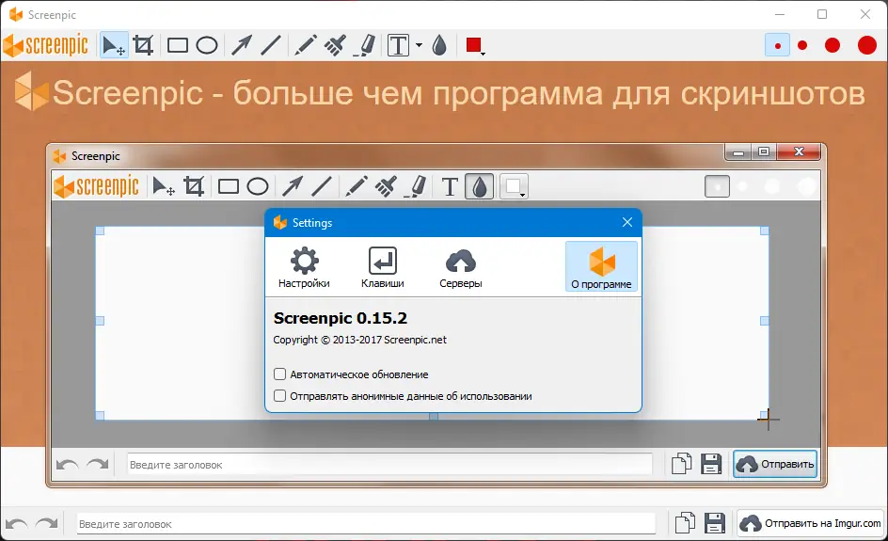Choose the Ellipse tool in main toolbar
The height and width of the screenshot is (541, 888).
click(207, 45)
